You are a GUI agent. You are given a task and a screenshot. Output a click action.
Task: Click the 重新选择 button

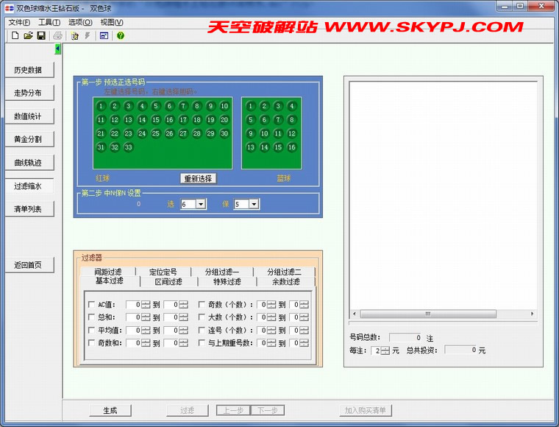198,178
